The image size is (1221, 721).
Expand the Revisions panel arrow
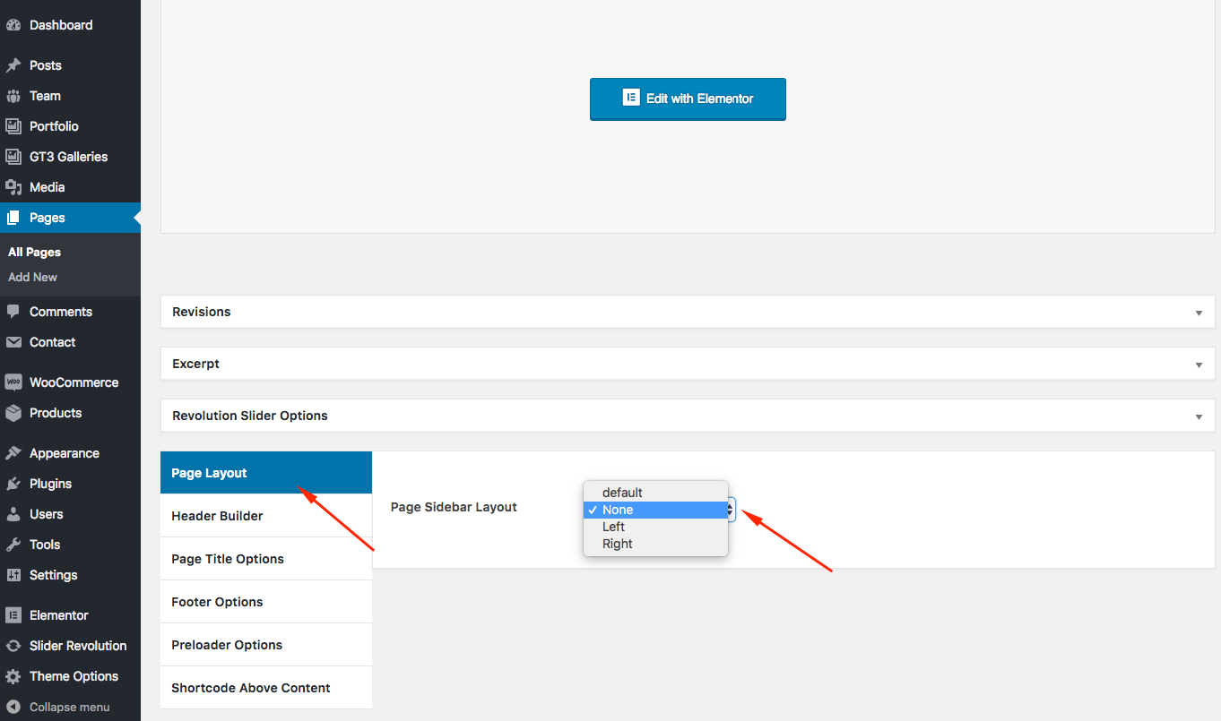coord(1199,313)
